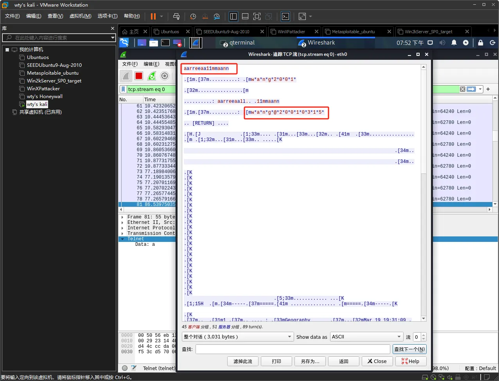Expand the Internet Protocol details row
499x381 pixels.
(122, 228)
